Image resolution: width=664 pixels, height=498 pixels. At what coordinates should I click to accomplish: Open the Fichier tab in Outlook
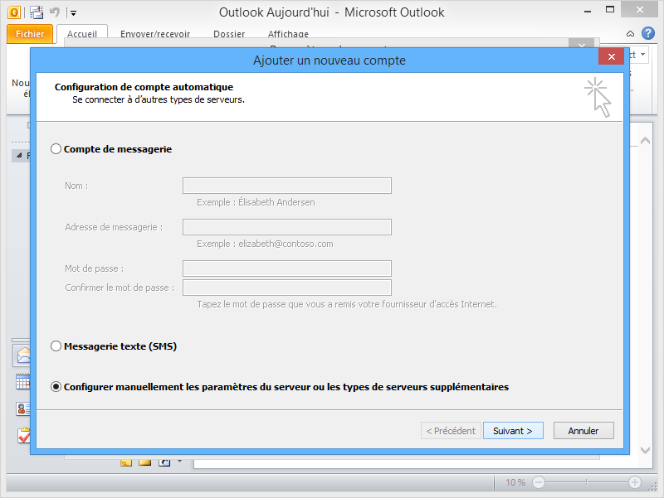coord(30,34)
